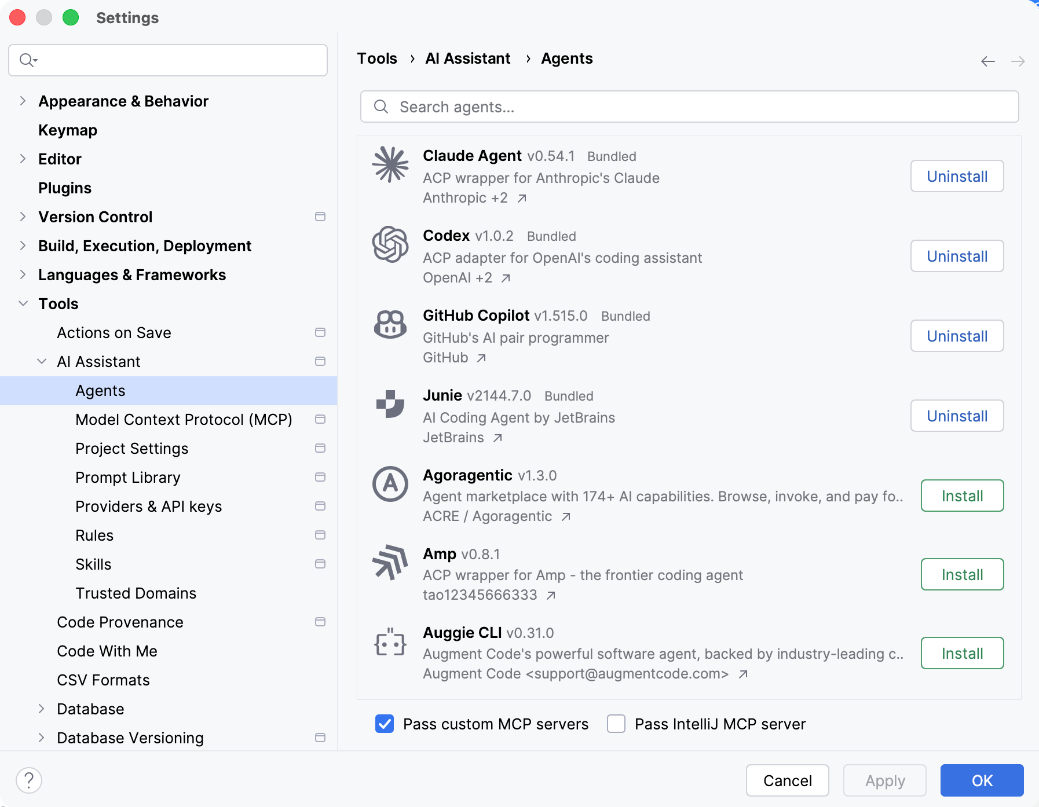Click the Auggie CLI icon

390,641
